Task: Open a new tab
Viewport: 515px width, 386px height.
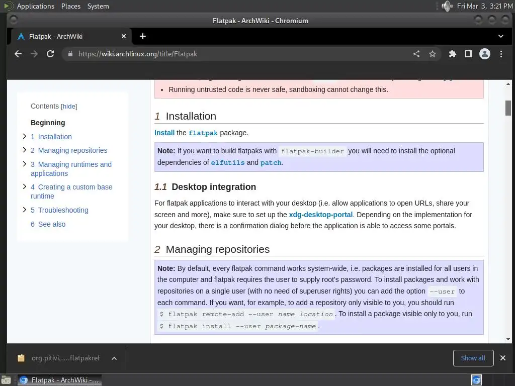Action: click(143, 36)
